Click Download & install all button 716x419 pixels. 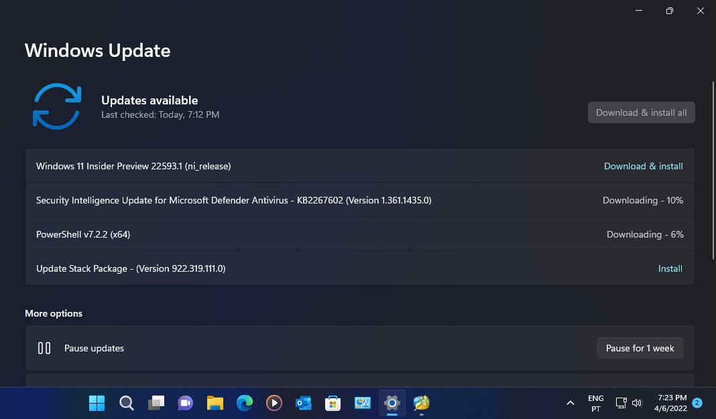click(x=641, y=112)
